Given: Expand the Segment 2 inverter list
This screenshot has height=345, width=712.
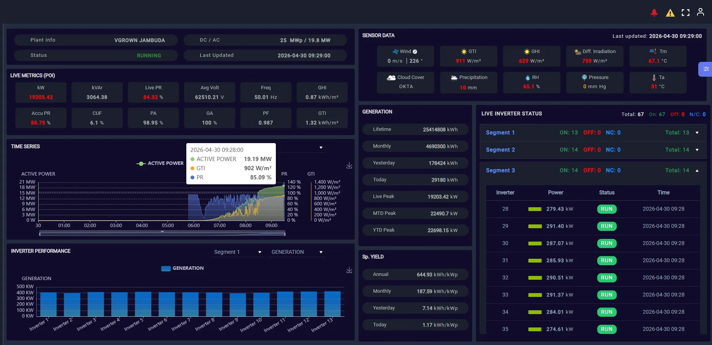Looking at the screenshot, I should tap(697, 150).
